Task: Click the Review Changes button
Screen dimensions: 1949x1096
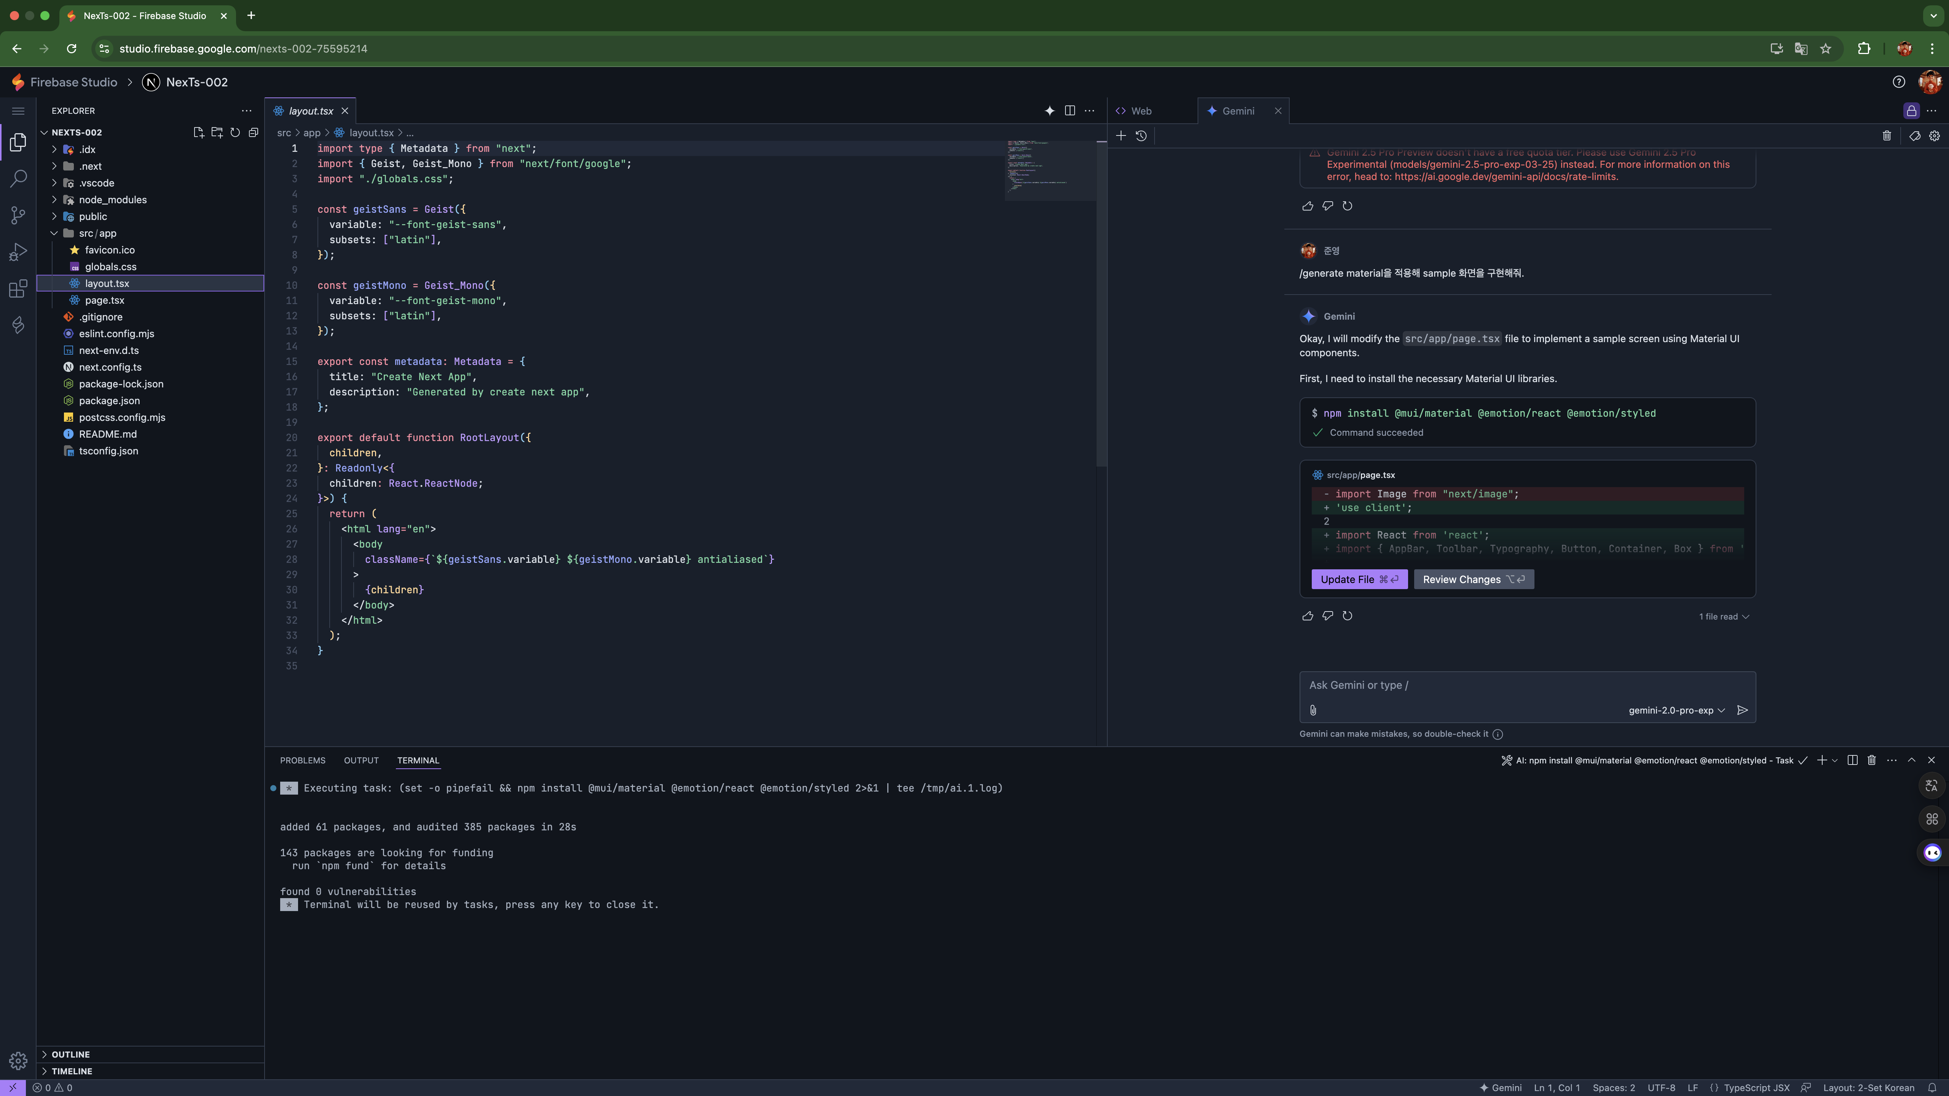Action: point(1472,579)
